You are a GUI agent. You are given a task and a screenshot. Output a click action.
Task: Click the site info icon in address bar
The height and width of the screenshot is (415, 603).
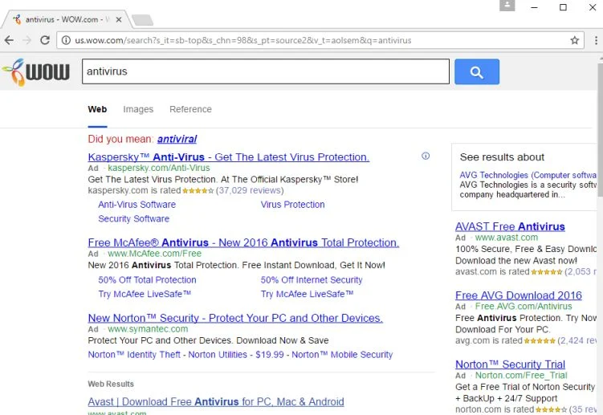(x=66, y=40)
